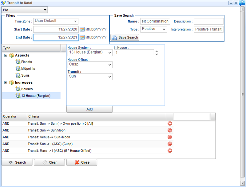Remove the Sun -> Sun/Moon criteria row
The height and width of the screenshot is (187, 246).
[169, 130]
